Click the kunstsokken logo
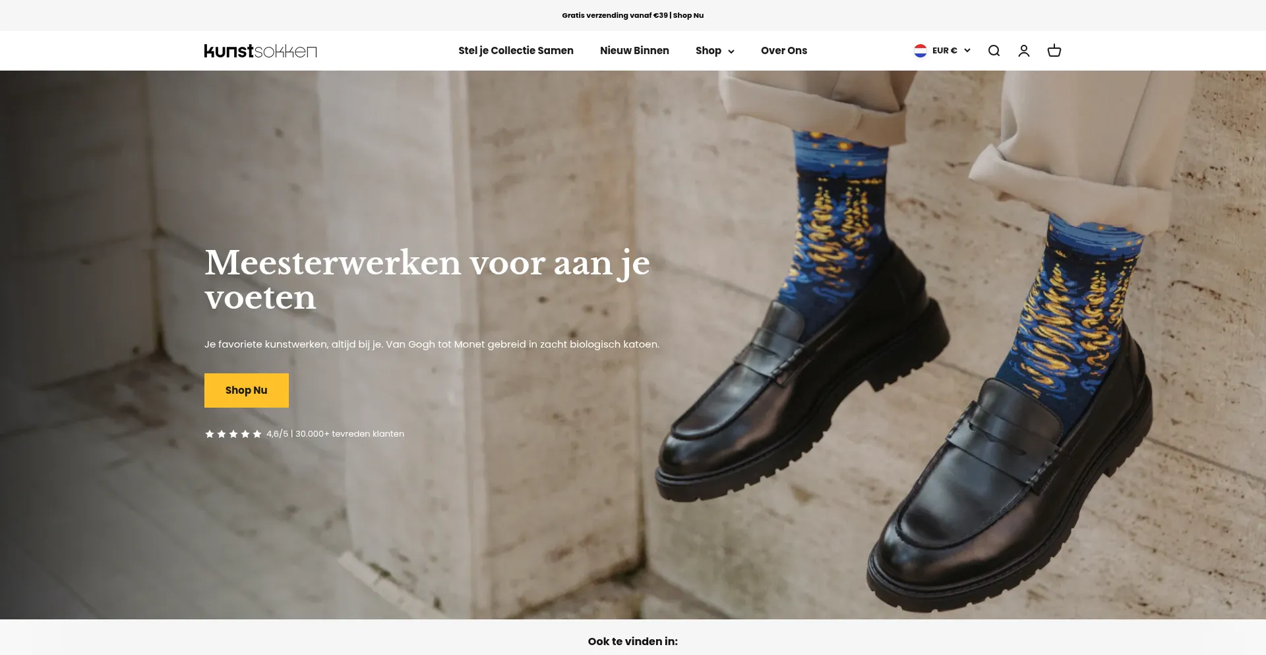The height and width of the screenshot is (655, 1266). pyautogui.click(x=260, y=51)
